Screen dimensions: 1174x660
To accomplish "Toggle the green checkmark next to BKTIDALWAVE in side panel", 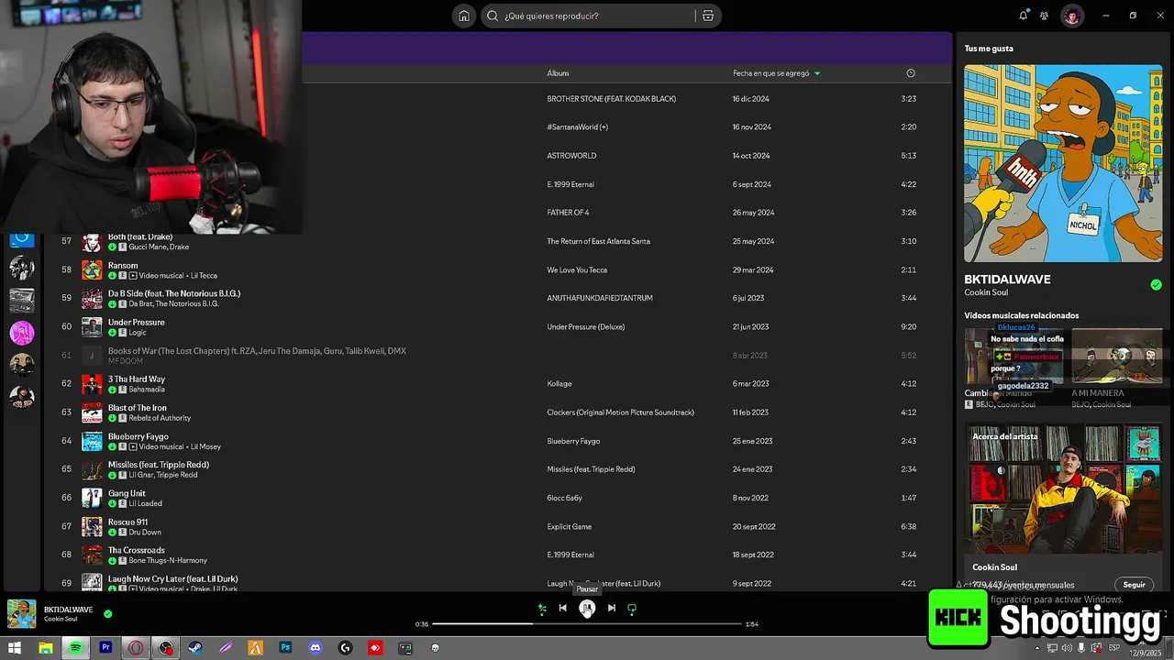I will tap(1156, 285).
